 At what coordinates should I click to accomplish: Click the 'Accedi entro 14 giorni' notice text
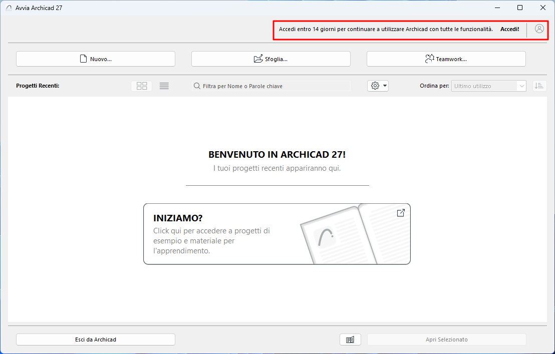tap(386, 30)
